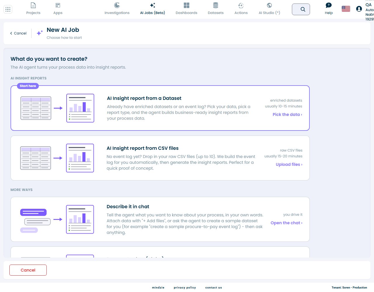
Task: Open the Help chat bubble icon
Action: pos(329,5)
